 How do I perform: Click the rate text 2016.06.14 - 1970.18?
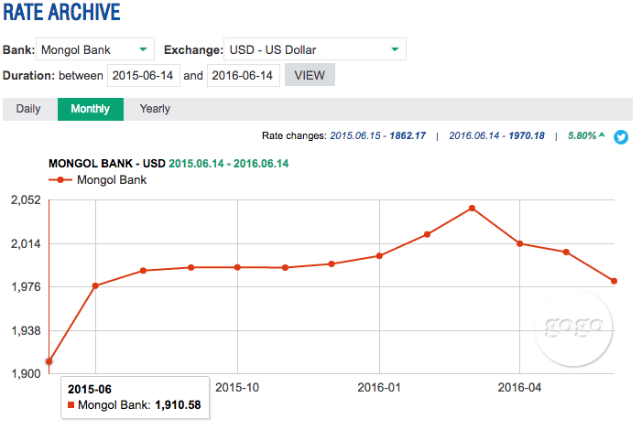tap(496, 135)
